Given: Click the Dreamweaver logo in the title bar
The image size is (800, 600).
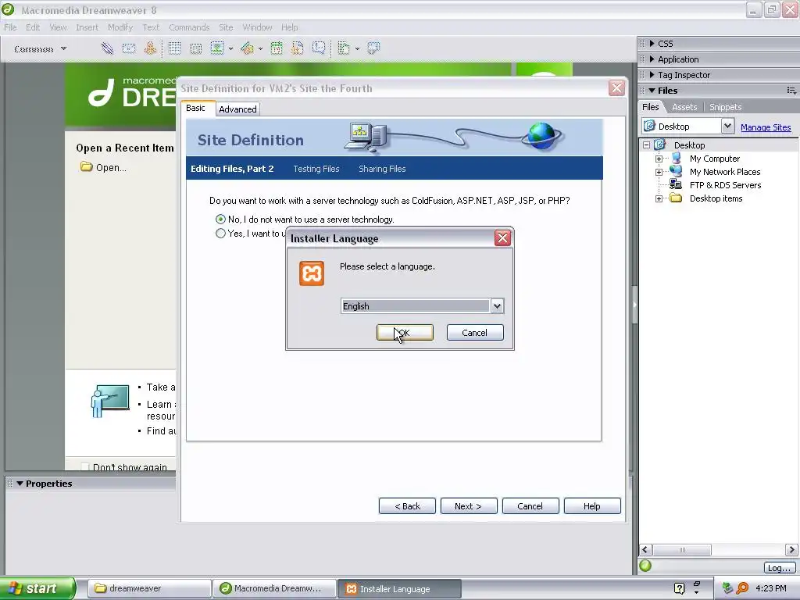Looking at the screenshot, I should pos(8,9).
